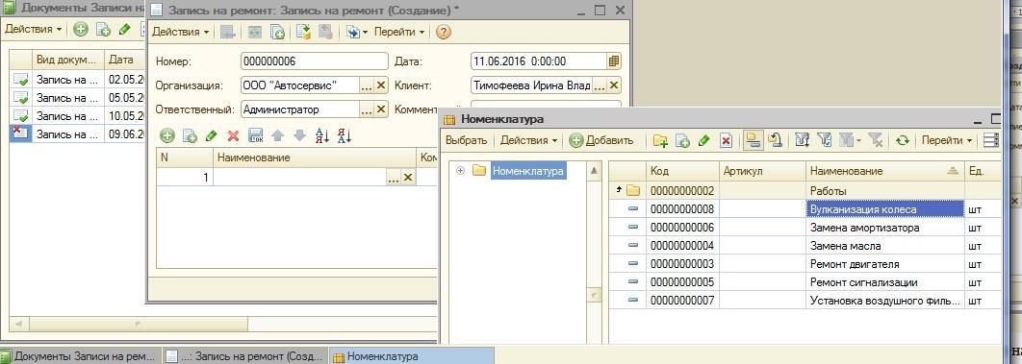Open Перейти menu in Номенклатура window

coord(947,140)
